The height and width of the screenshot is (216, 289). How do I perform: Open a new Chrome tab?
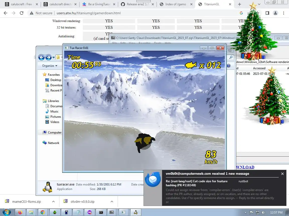[x=239, y=4]
